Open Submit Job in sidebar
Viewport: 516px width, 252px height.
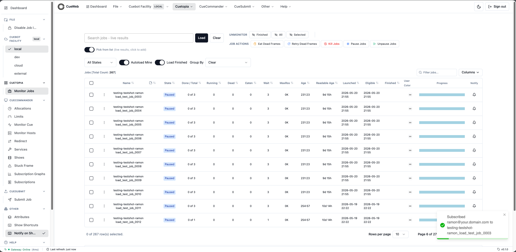click(27, 199)
